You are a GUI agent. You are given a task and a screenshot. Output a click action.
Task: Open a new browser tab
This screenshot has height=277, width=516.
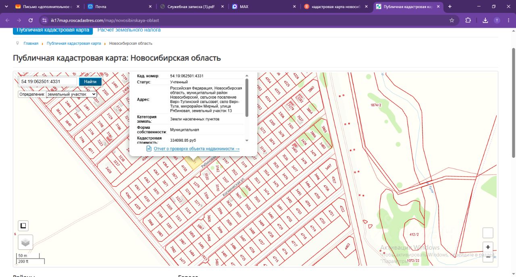click(450, 6)
